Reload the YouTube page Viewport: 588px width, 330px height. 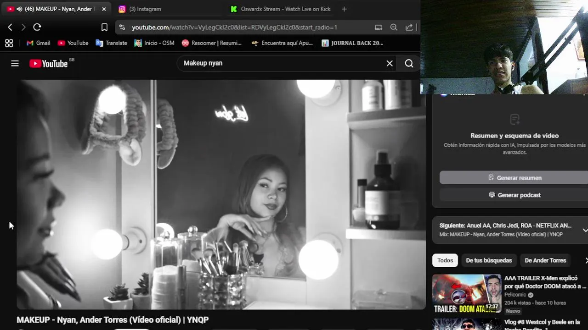click(37, 27)
